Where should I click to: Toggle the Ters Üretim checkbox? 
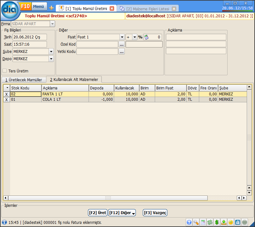pos(5,71)
